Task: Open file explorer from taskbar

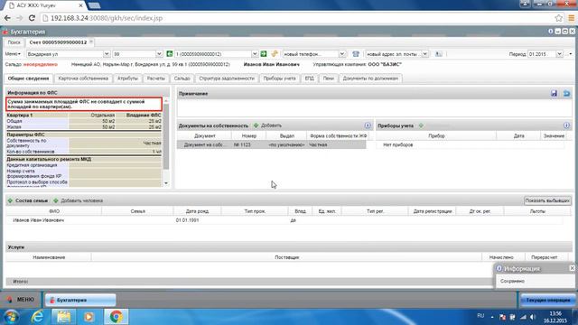Action: (63, 317)
